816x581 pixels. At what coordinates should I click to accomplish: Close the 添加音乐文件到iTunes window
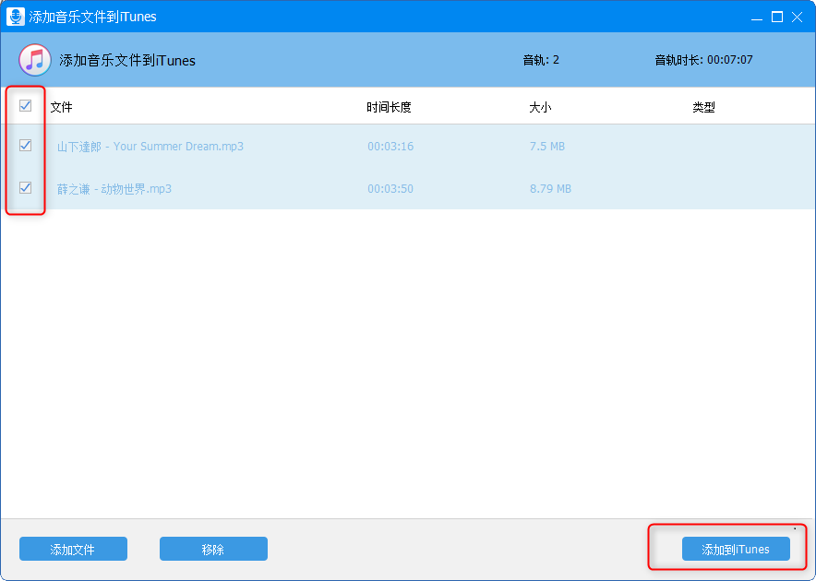tap(797, 18)
